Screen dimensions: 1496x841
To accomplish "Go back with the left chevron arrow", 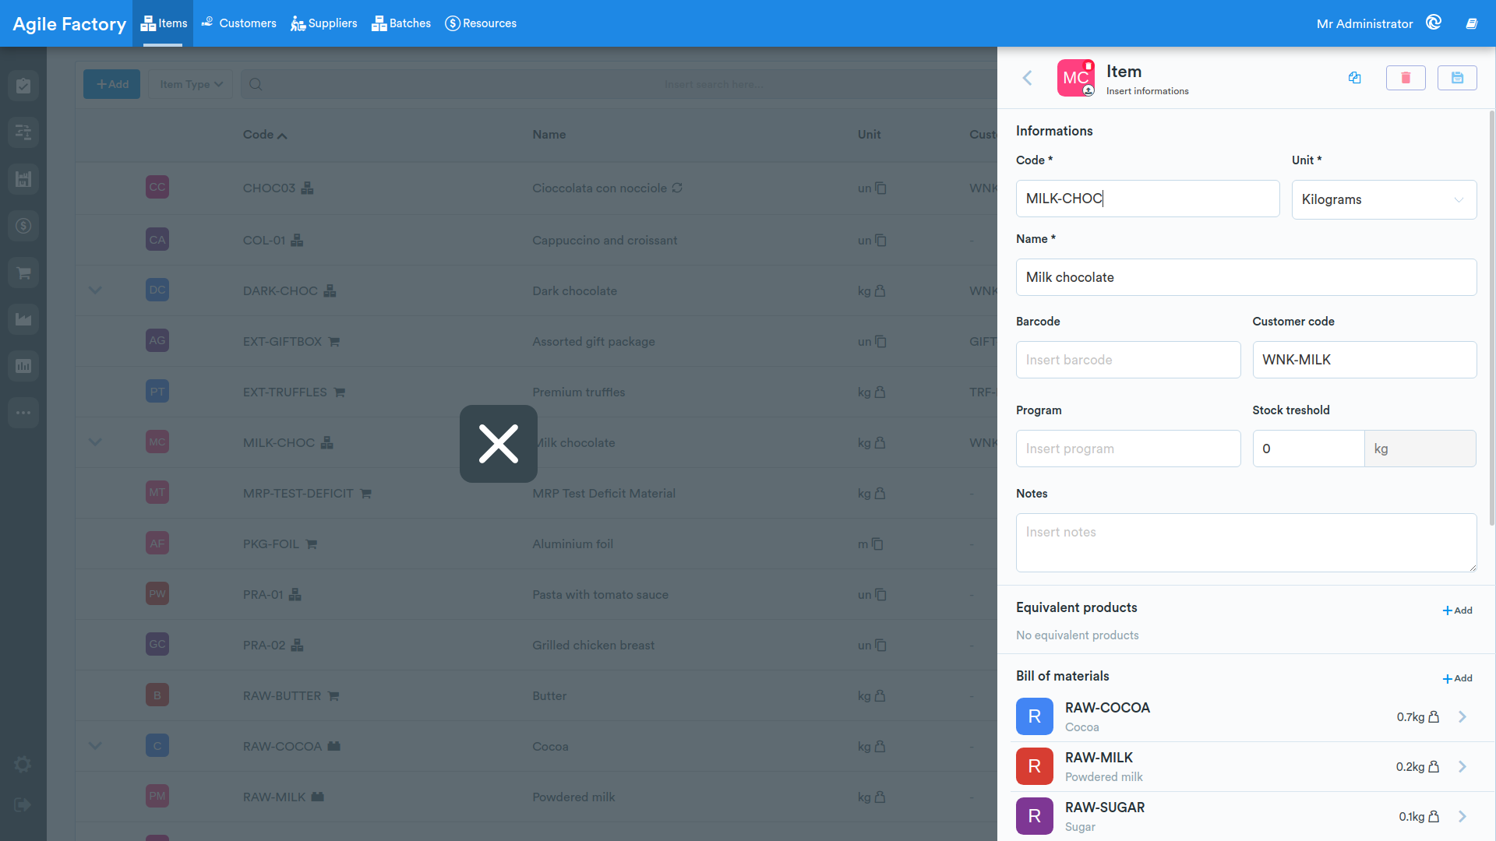I will [x=1028, y=78].
